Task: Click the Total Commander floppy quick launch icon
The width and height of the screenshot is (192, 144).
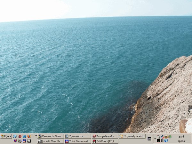Action: [x=24, y=141]
